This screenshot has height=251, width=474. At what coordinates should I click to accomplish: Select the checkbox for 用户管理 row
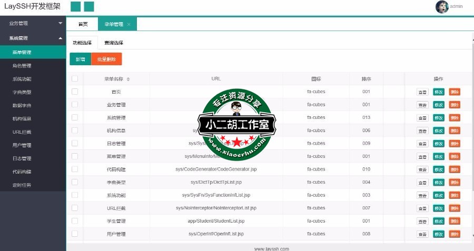point(75,234)
